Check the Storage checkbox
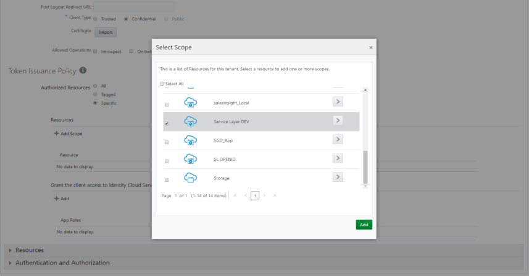 (167, 180)
